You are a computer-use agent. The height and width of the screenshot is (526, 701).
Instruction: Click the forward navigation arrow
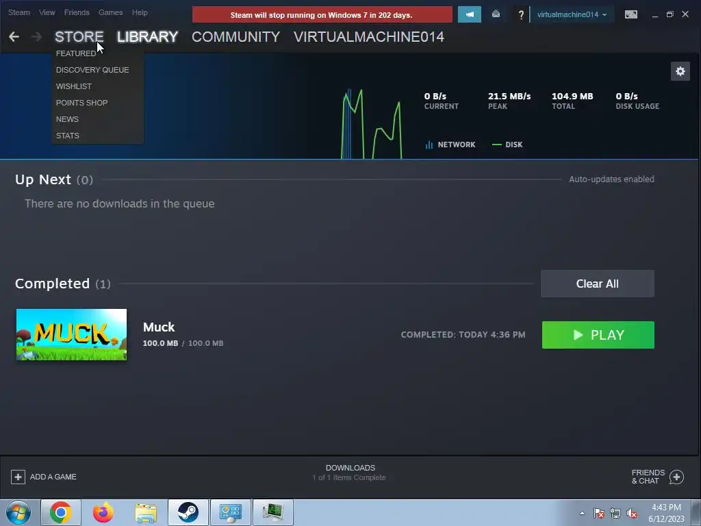[x=36, y=37]
